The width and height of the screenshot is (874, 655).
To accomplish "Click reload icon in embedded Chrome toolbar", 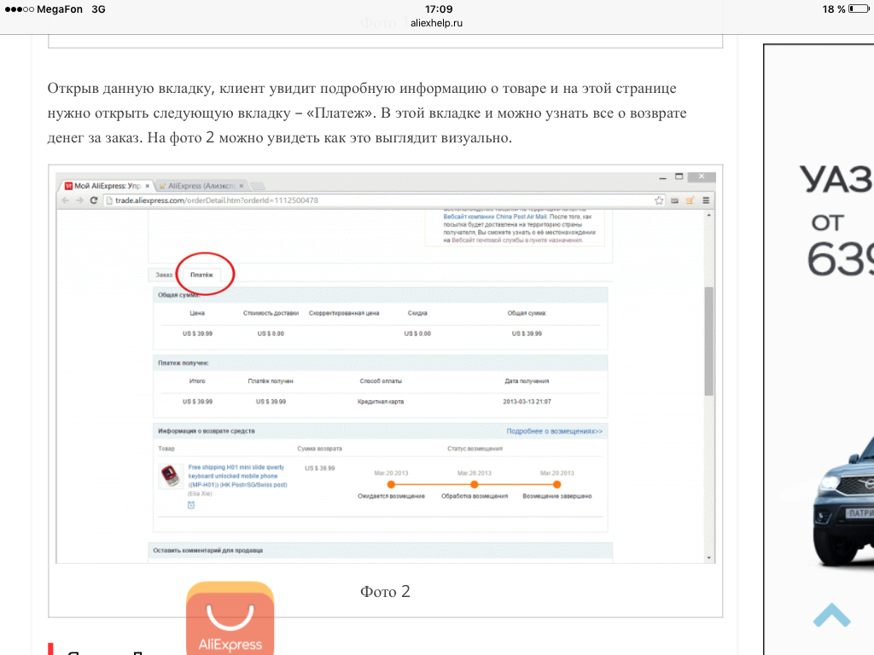I will (x=94, y=200).
